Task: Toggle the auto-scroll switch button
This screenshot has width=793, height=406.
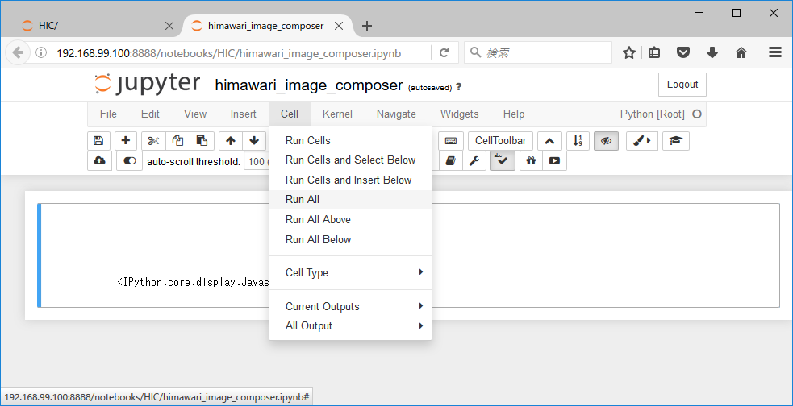Action: point(129,161)
